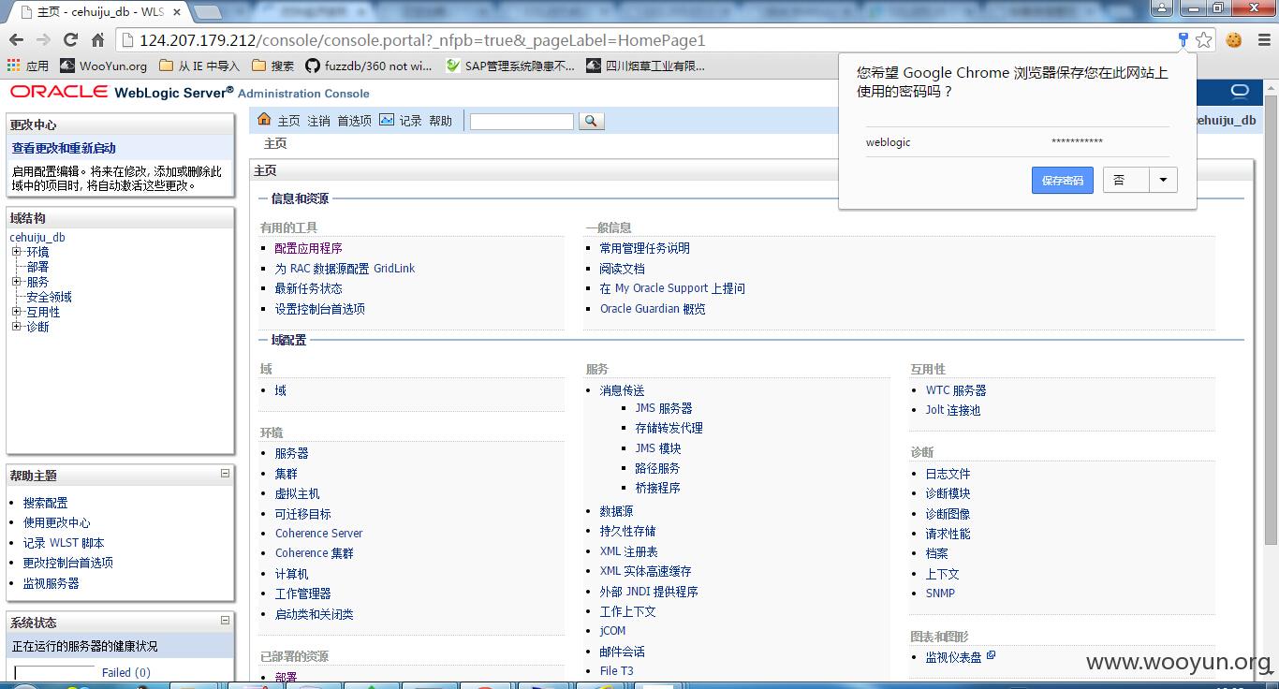Open the 从 IE 中导入 bookmark folder

[199, 66]
